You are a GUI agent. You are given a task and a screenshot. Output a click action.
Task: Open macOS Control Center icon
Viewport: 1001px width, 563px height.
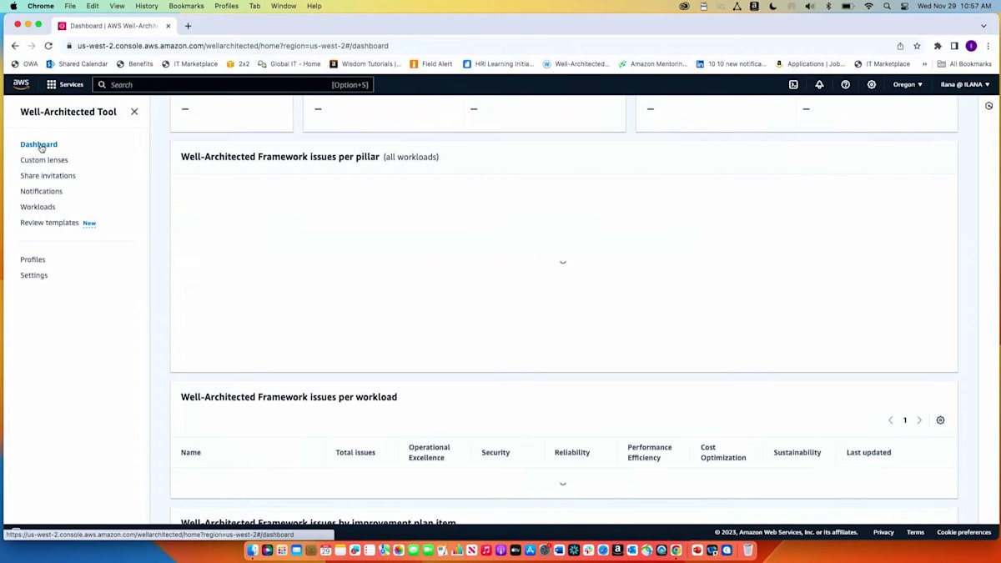[903, 6]
